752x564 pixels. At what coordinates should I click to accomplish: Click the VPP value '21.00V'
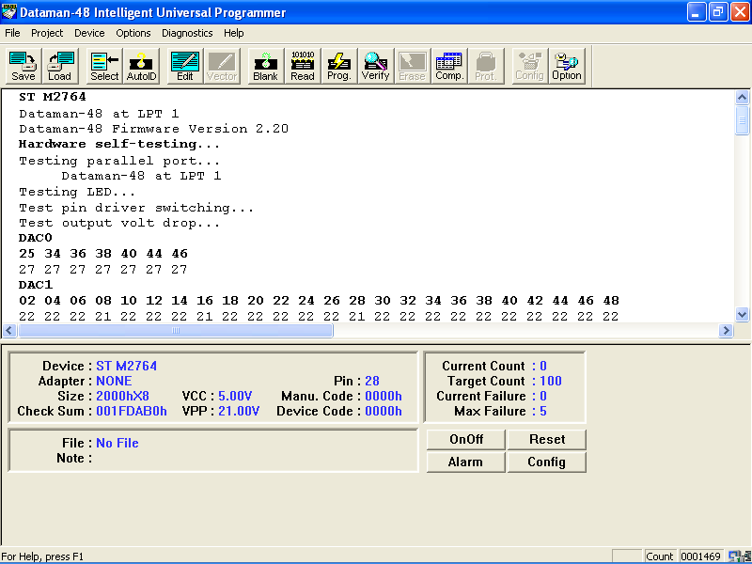pyautogui.click(x=239, y=411)
